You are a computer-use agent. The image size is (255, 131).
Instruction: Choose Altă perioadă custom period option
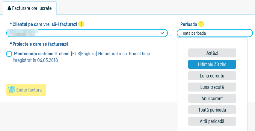coord(212,121)
